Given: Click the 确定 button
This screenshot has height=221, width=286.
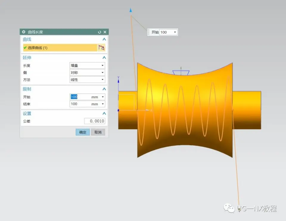Looking at the screenshot, I should coord(83,132).
